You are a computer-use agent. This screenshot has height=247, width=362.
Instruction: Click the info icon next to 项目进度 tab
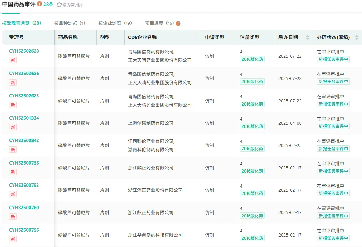pos(178,23)
